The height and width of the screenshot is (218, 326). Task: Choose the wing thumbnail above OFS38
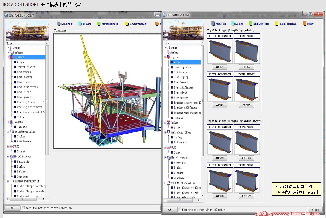(220, 180)
